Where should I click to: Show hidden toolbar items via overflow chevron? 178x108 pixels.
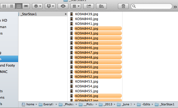click(x=175, y=6)
